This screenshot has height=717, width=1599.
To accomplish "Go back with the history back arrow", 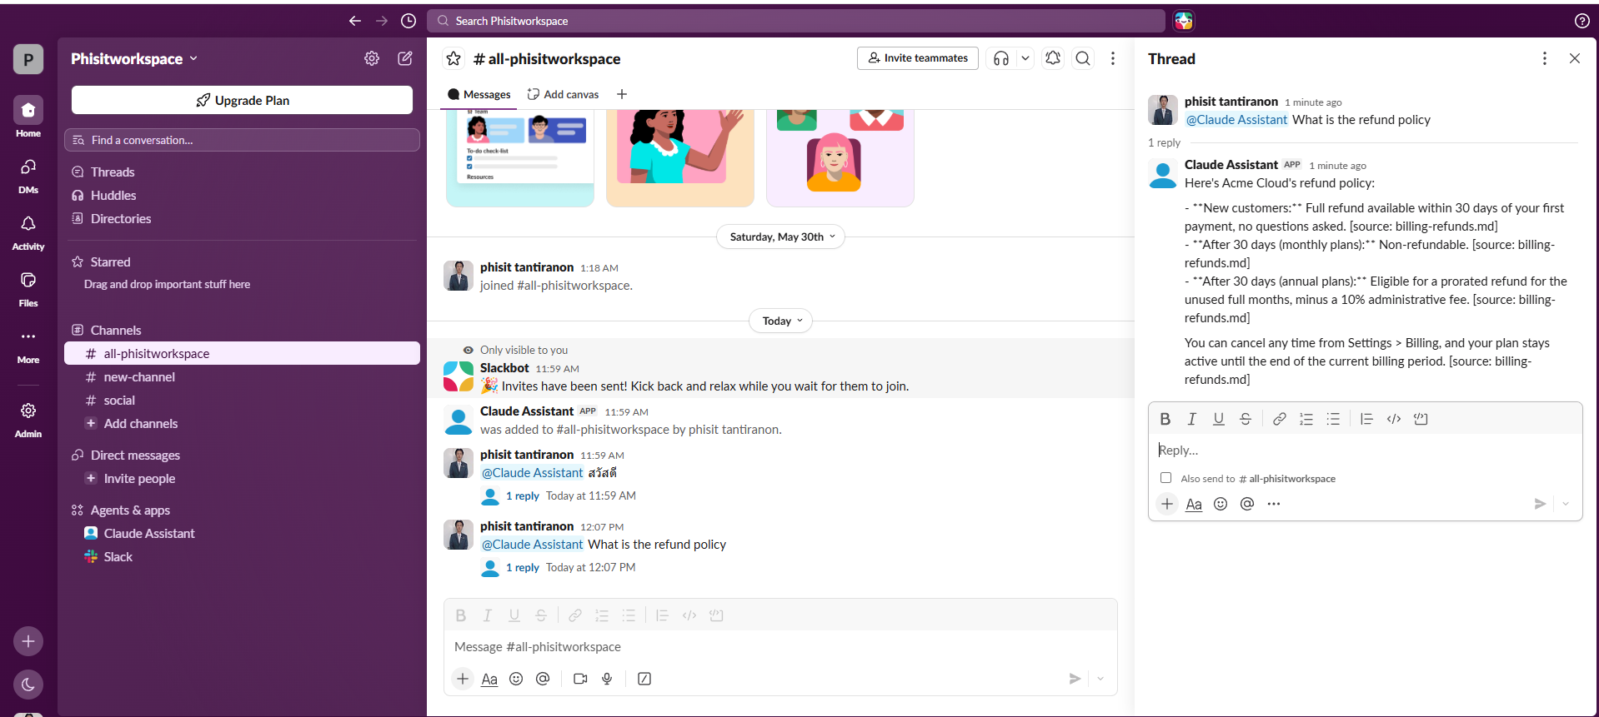I will pos(355,21).
